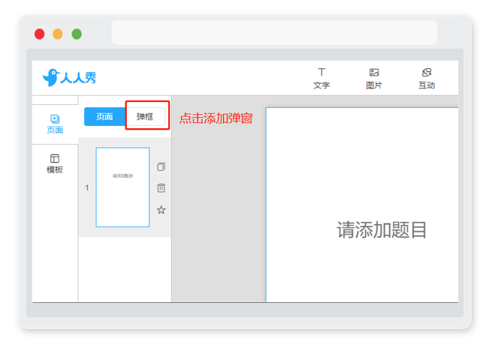Click the 人人秀 bird logo

click(69, 77)
